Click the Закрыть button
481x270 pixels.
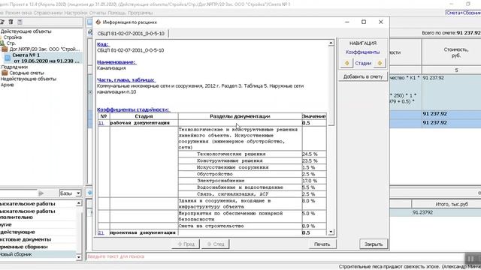click(x=374, y=244)
